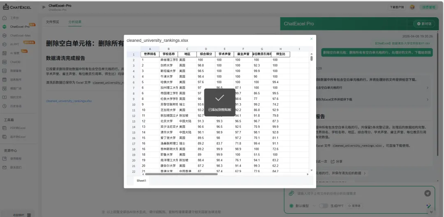Open 历史会话 in the sidebar
This screenshot has height=217, width=444.
click(16, 106)
